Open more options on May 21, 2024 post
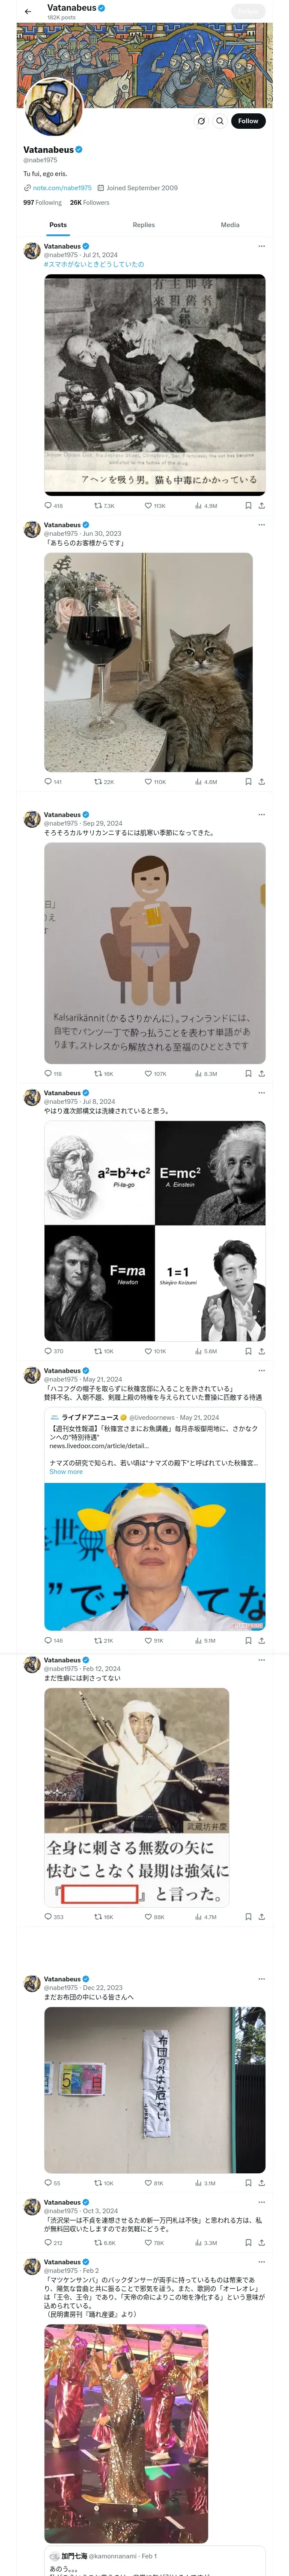 point(261,1371)
